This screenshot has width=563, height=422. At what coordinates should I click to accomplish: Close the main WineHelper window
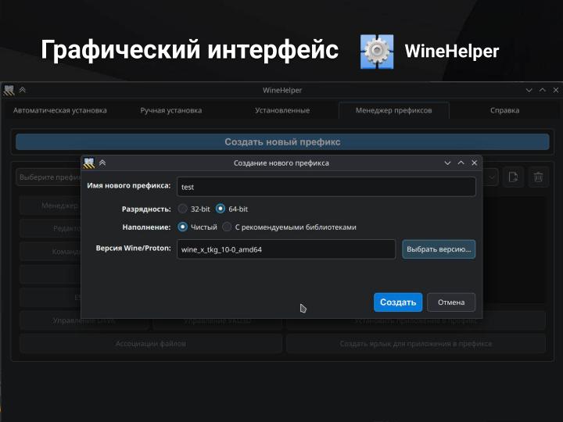556,90
